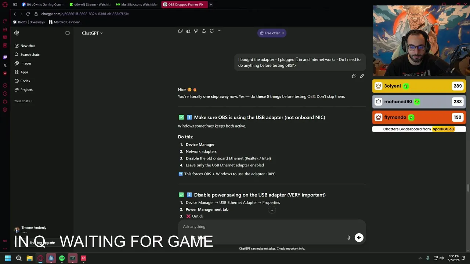Regenerate the response
Viewport: 470px width, 264px height.
pos(211,31)
